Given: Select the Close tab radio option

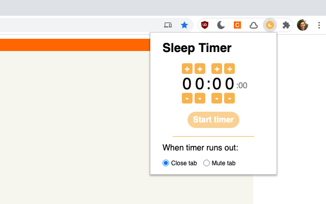Looking at the screenshot, I should click(166, 163).
